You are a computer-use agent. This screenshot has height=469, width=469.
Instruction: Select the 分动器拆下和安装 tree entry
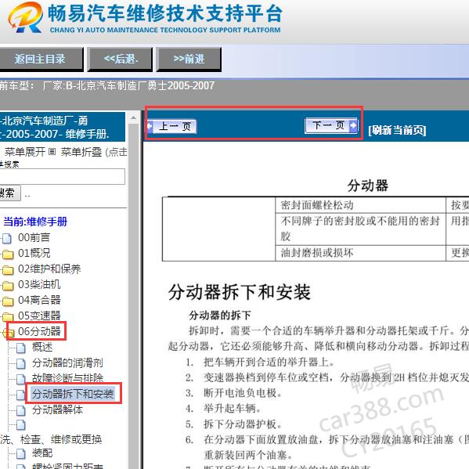(x=73, y=394)
